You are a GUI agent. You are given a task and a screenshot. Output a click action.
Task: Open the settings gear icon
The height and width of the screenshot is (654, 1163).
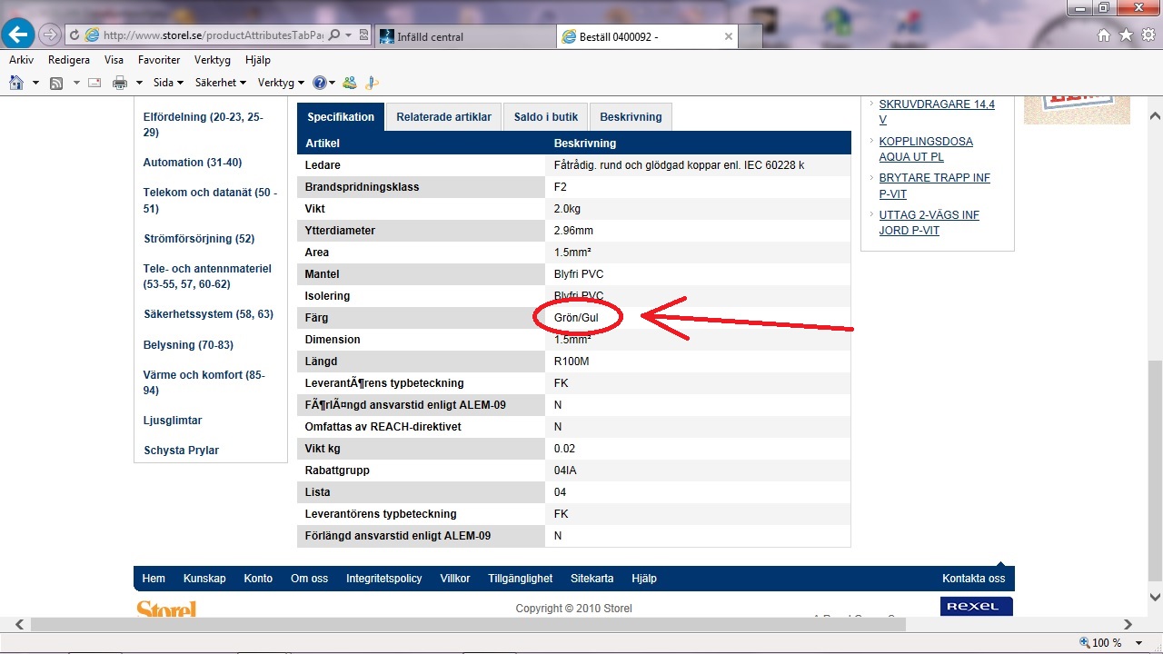pos(1147,35)
